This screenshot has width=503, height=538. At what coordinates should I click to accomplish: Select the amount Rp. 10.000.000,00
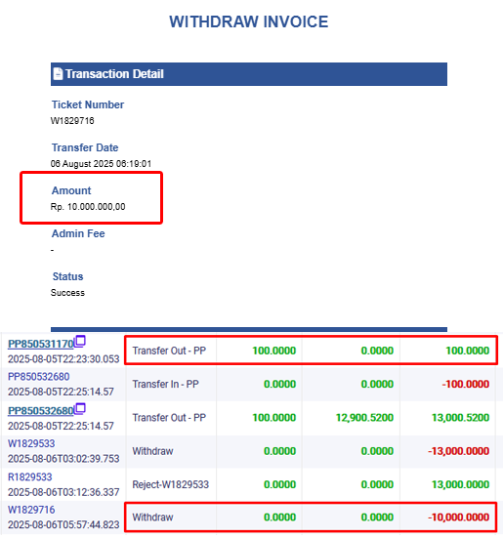click(x=88, y=207)
